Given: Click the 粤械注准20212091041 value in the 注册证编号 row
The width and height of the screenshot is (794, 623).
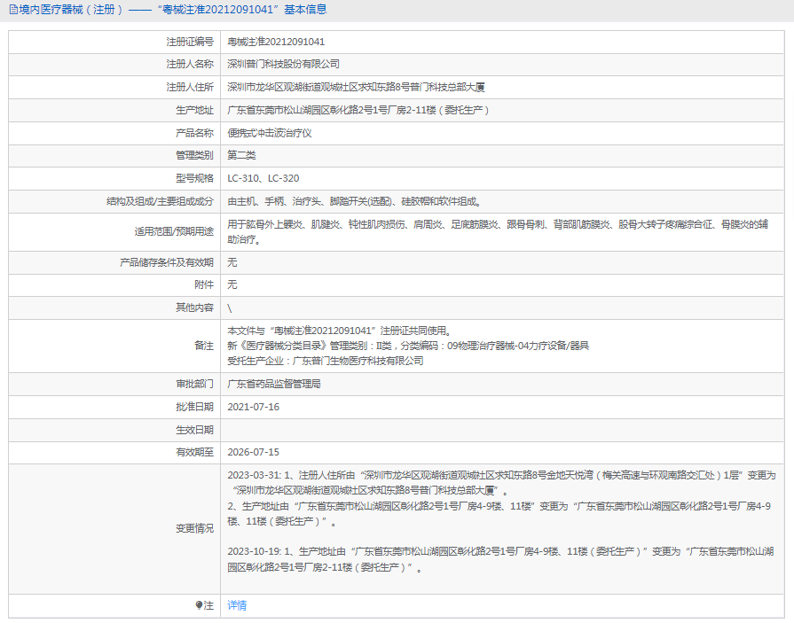Looking at the screenshot, I should coord(276,42).
